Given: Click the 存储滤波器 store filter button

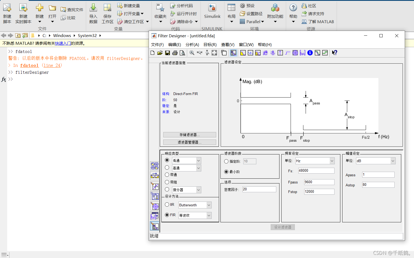Looking at the screenshot, I should click(x=190, y=135).
